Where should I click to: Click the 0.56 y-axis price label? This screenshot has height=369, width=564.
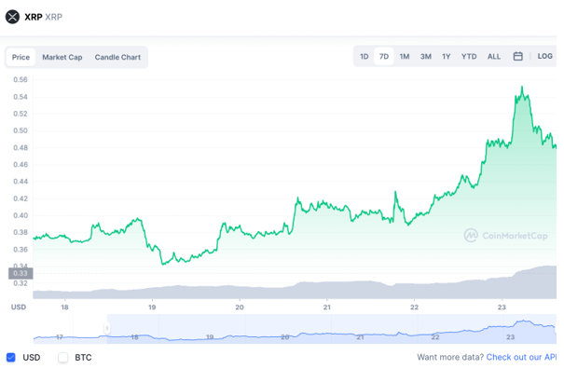pyautogui.click(x=21, y=79)
